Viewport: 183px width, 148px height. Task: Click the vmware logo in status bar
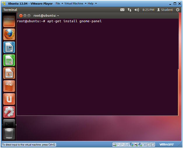pos(167,145)
